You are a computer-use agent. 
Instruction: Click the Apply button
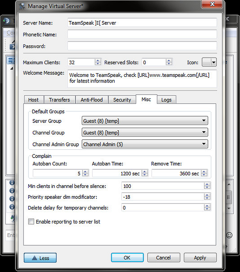click(x=200, y=257)
